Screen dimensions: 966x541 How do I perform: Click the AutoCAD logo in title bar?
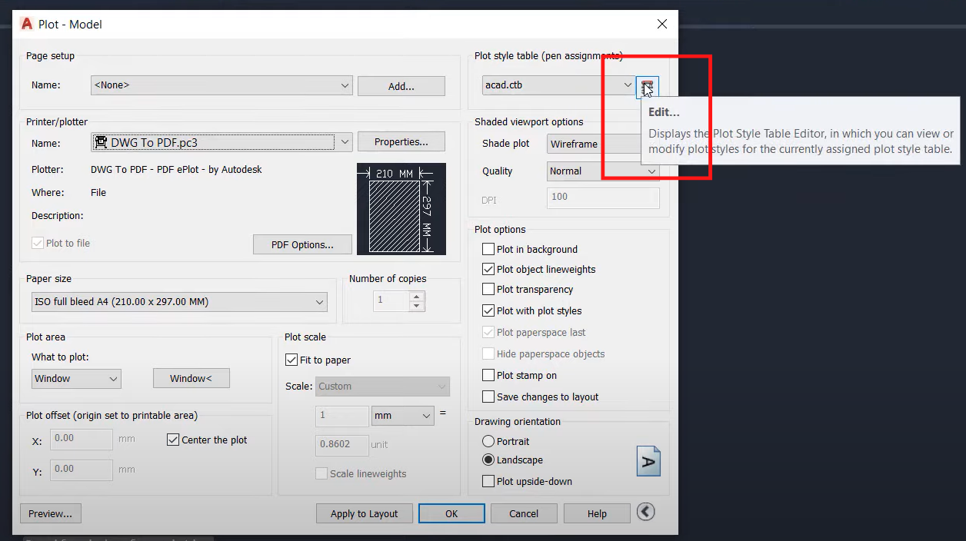[x=27, y=24]
